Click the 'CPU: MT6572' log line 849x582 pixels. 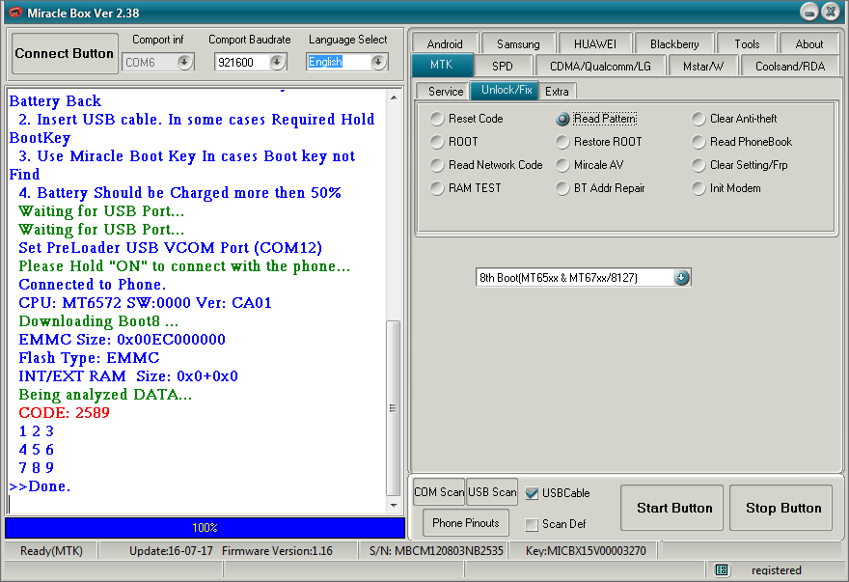[145, 303]
